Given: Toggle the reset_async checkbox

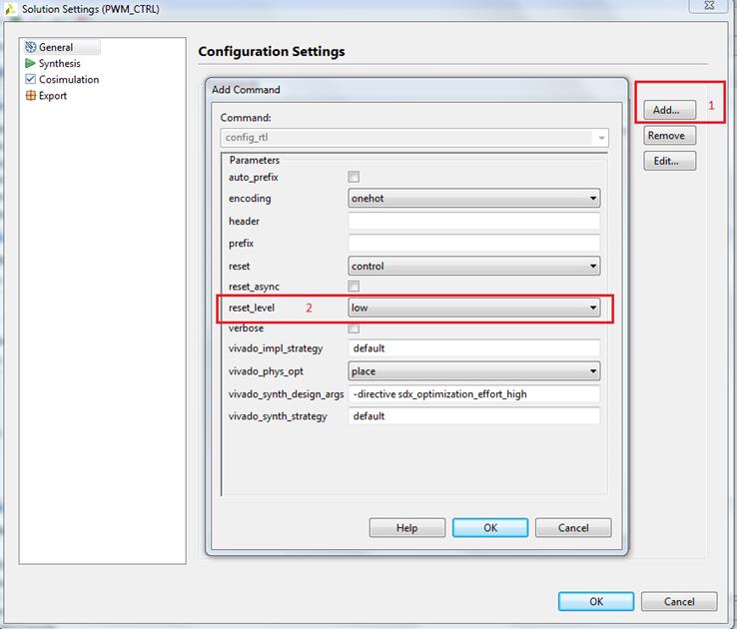Looking at the screenshot, I should pyautogui.click(x=354, y=287).
